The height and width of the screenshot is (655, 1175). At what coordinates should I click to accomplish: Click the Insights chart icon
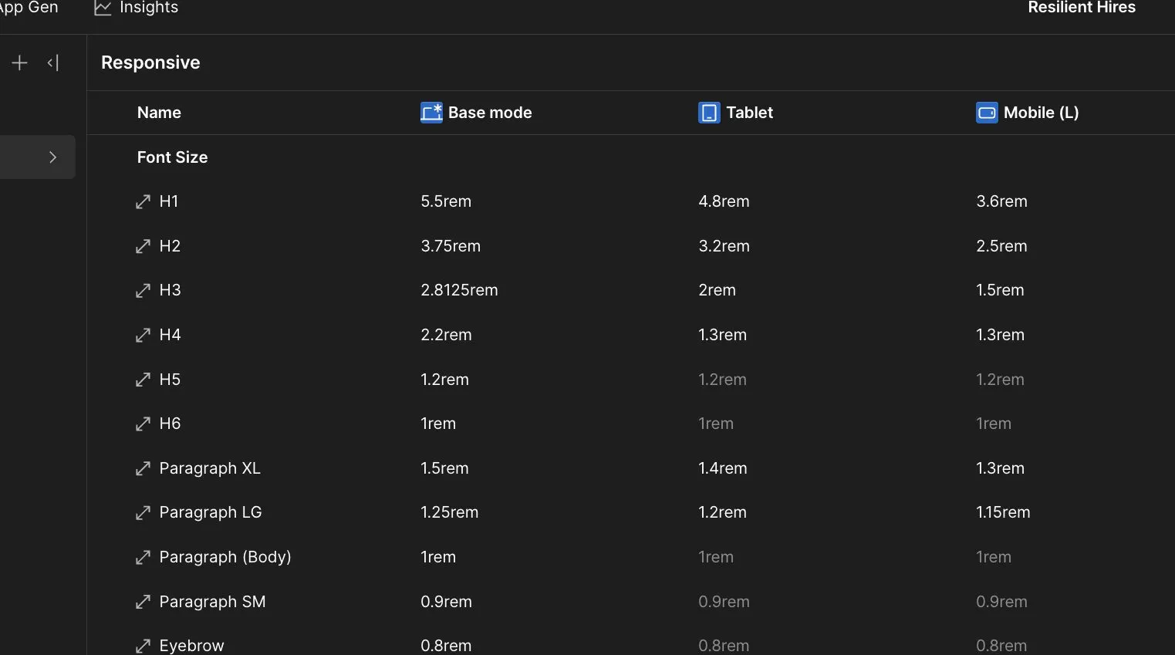tap(103, 8)
